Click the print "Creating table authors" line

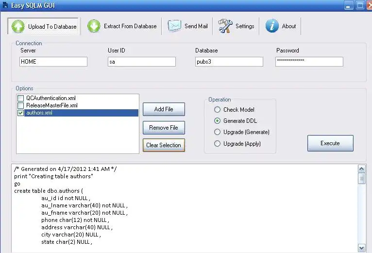pyautogui.click(x=53, y=176)
